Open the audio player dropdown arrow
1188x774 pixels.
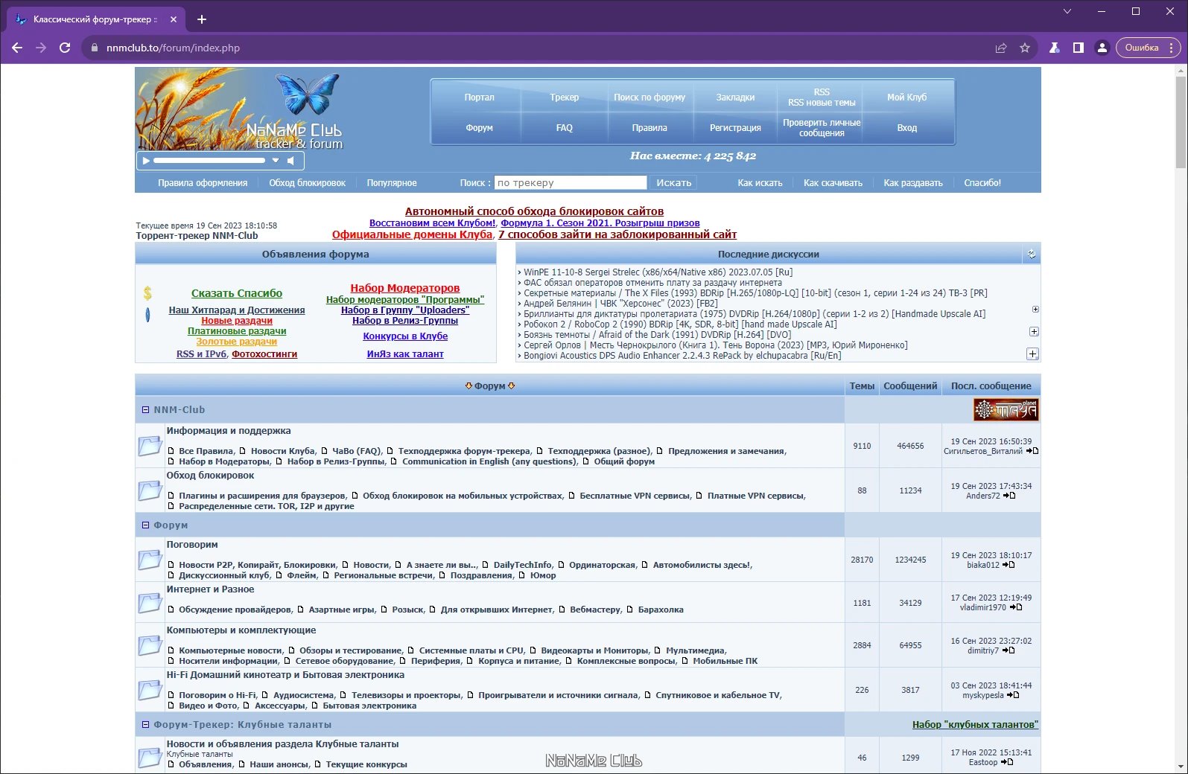coord(276,161)
